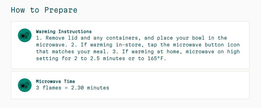This screenshot has height=108, width=261.
Task: Click the word 'Prepare' in heading
Action: tap(61, 10)
